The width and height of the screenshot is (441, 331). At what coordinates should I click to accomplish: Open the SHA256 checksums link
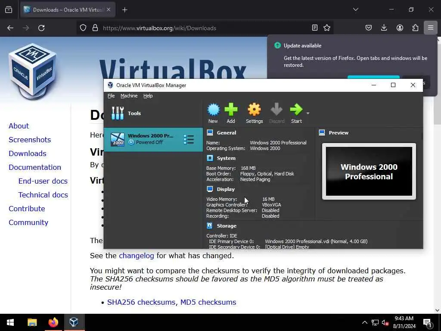click(142, 302)
